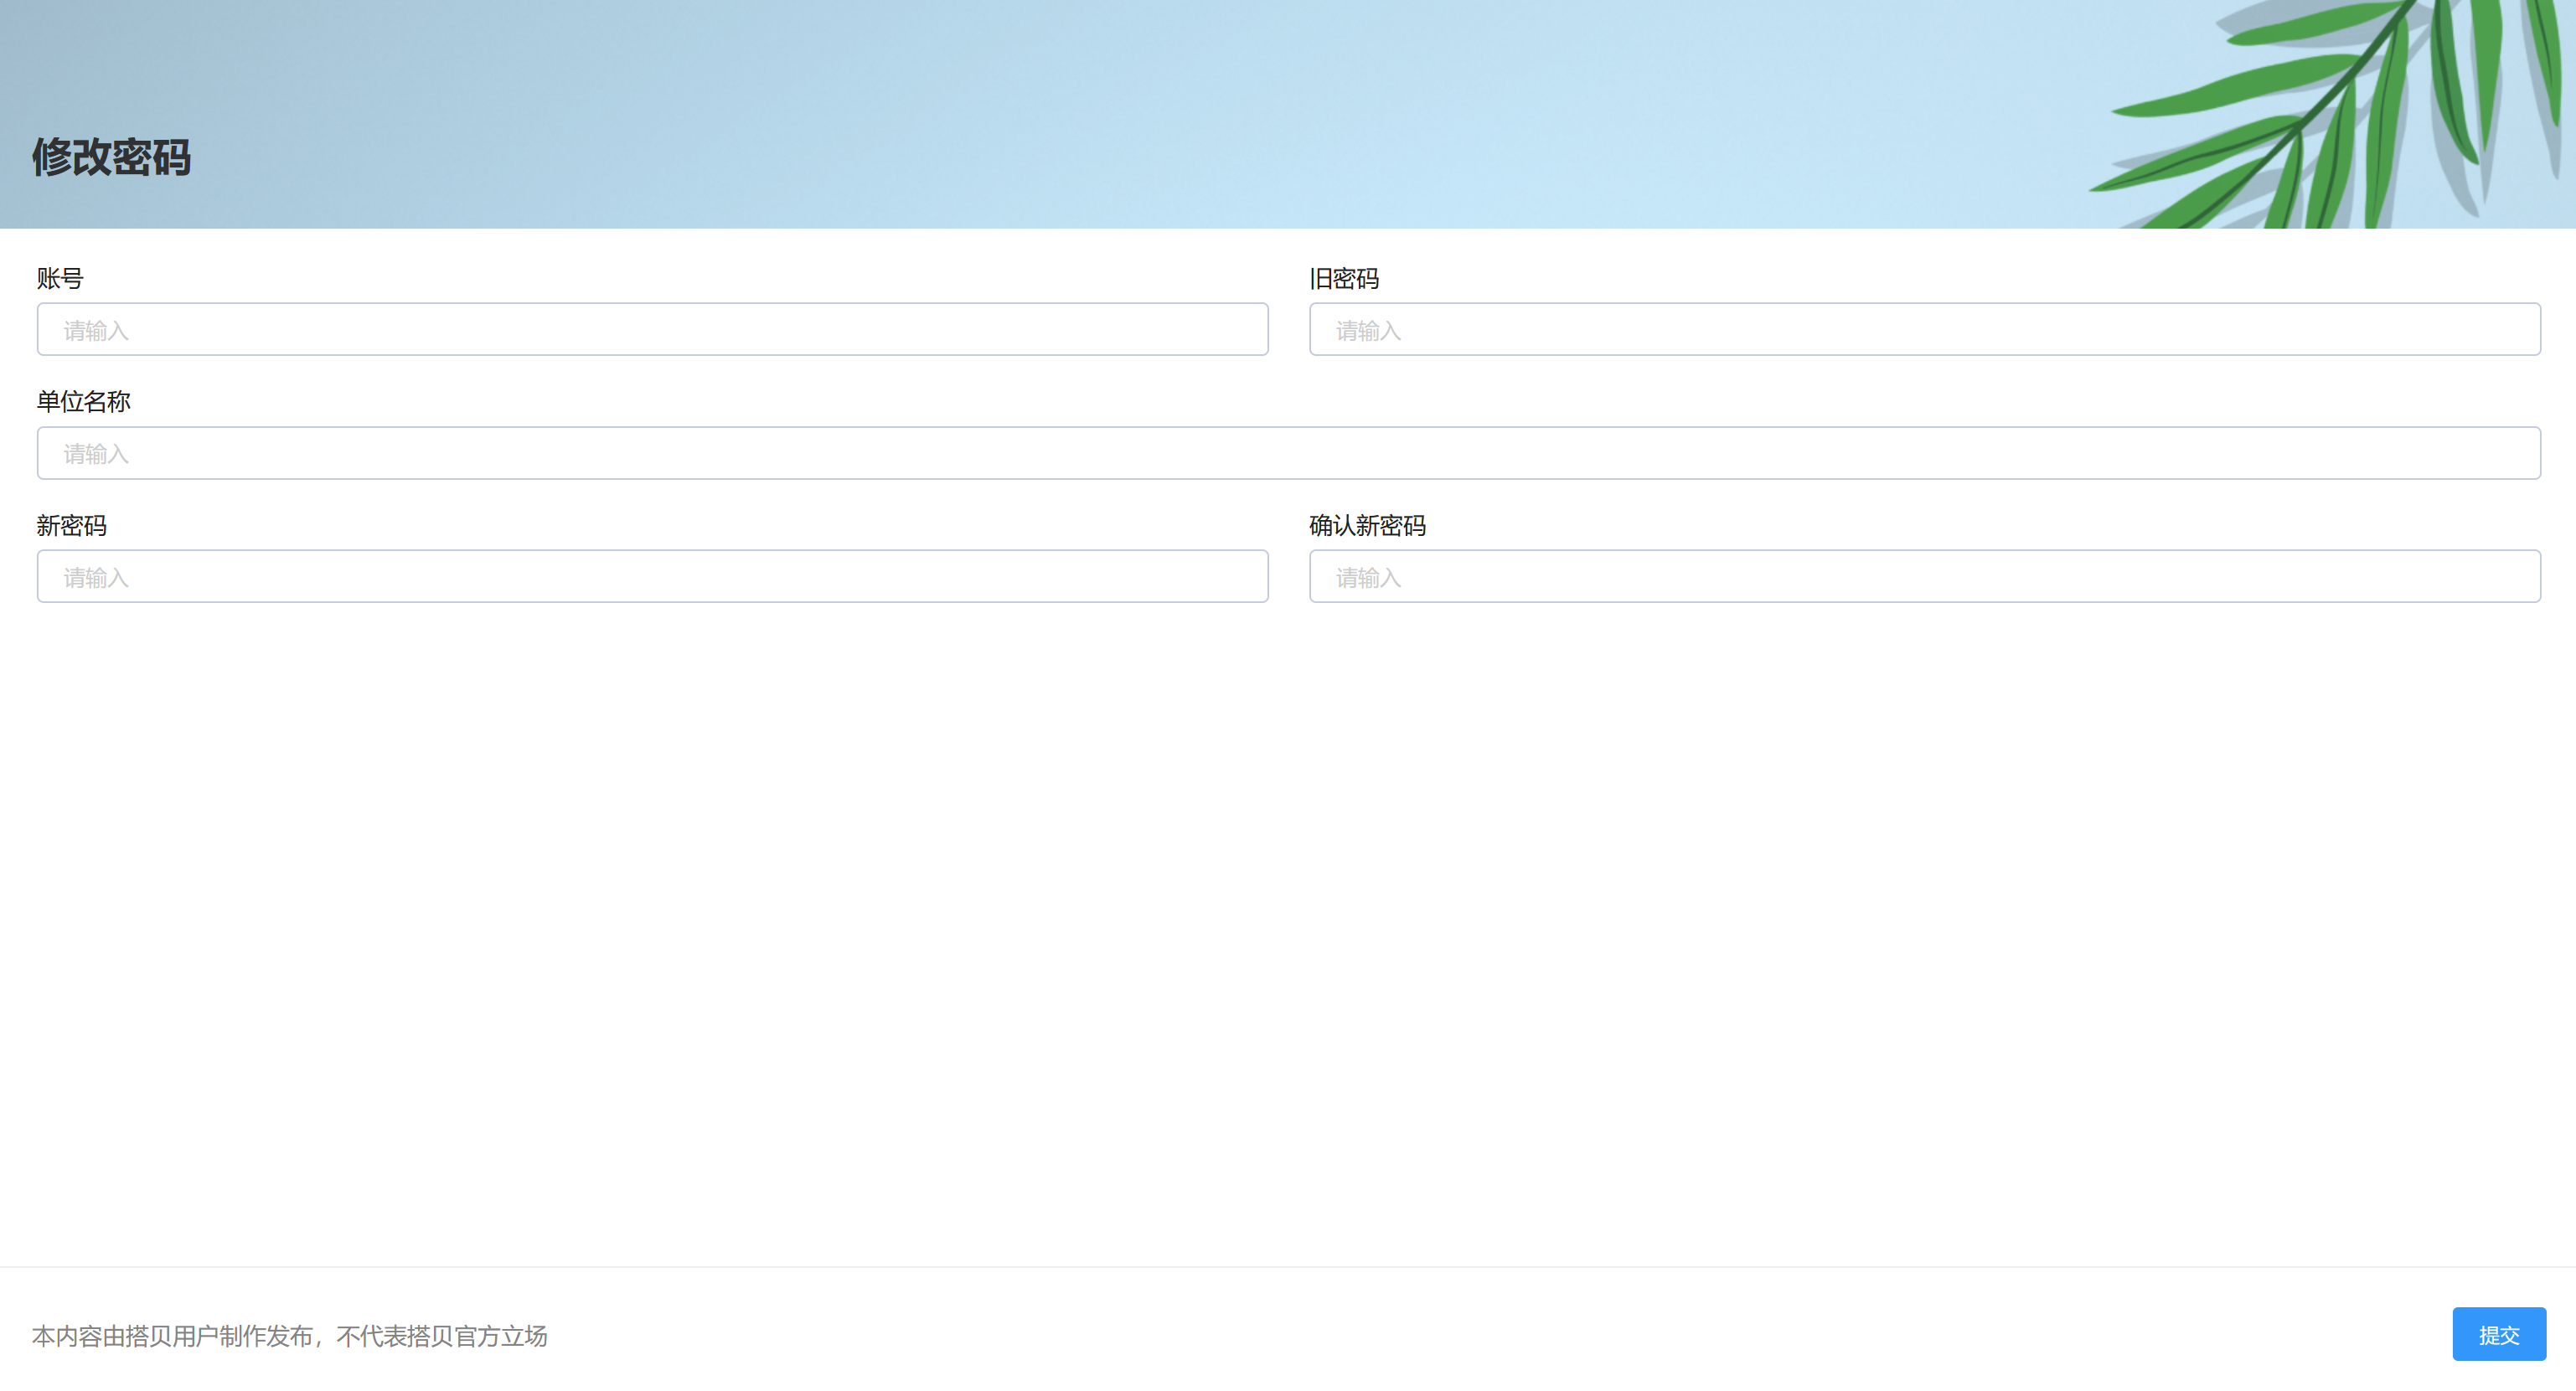Click the 确认新密码 field label
Screen dimensions: 2576x1391
[1366, 526]
